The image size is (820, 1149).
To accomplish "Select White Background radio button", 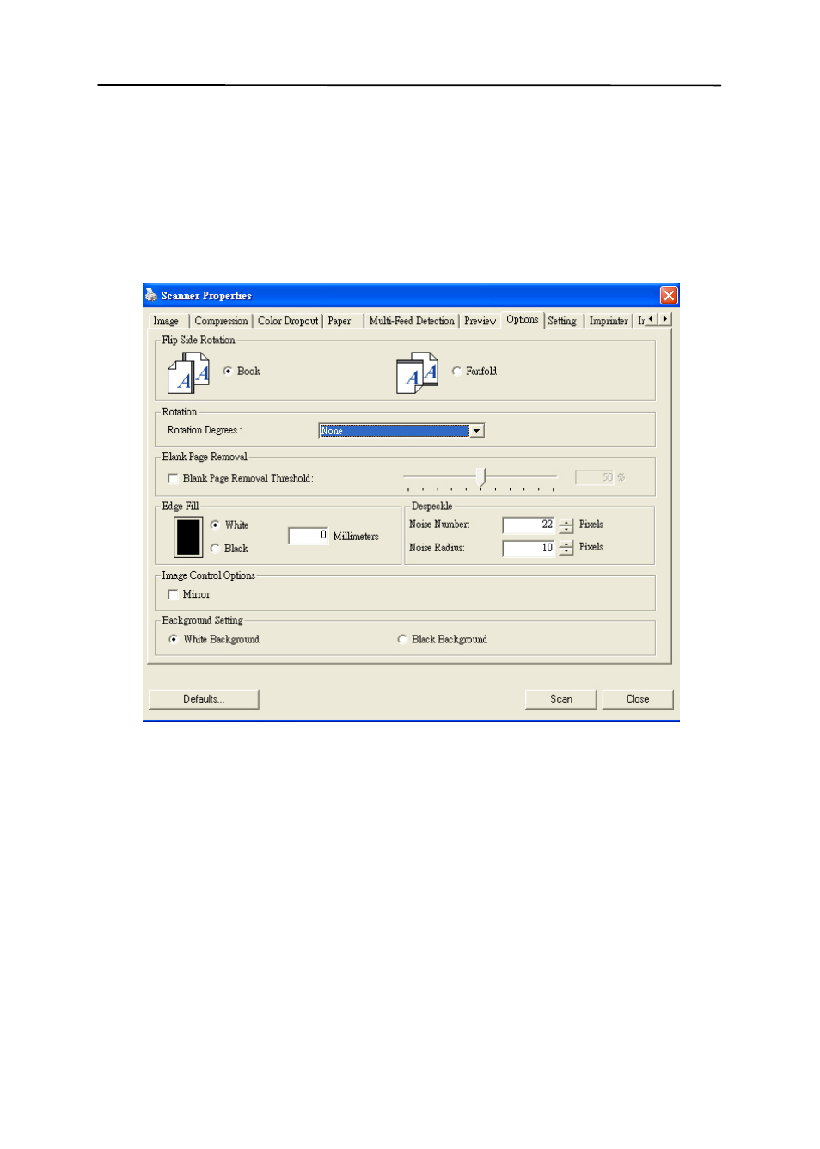I will click(x=174, y=639).
